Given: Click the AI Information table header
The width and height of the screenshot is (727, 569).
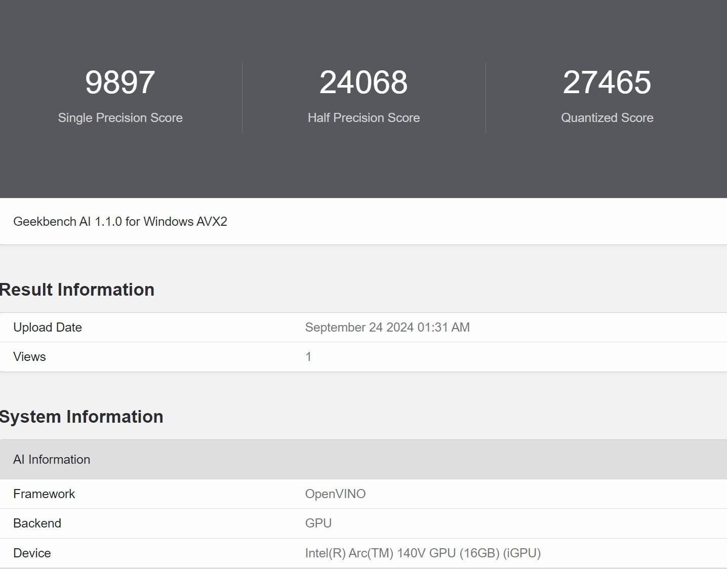Looking at the screenshot, I should (x=52, y=460).
